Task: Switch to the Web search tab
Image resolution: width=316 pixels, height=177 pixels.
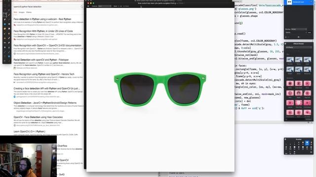Action: point(15,12)
